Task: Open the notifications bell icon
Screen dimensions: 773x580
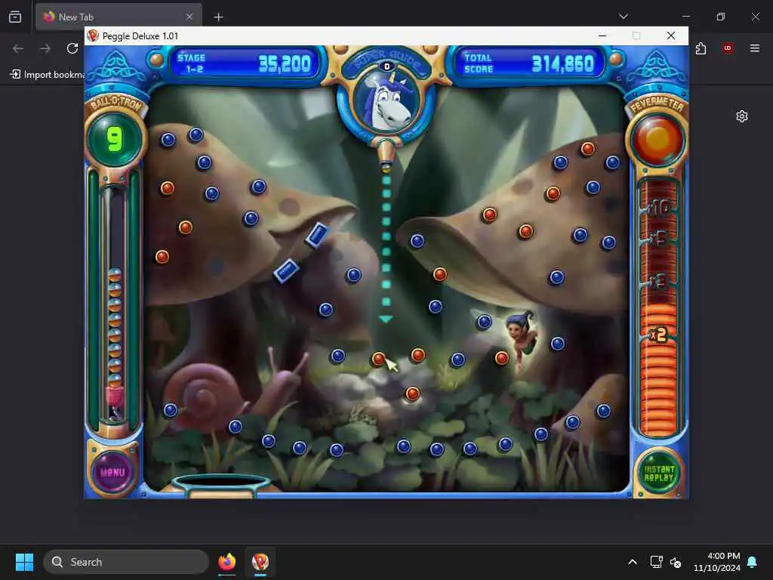Action: (x=753, y=562)
